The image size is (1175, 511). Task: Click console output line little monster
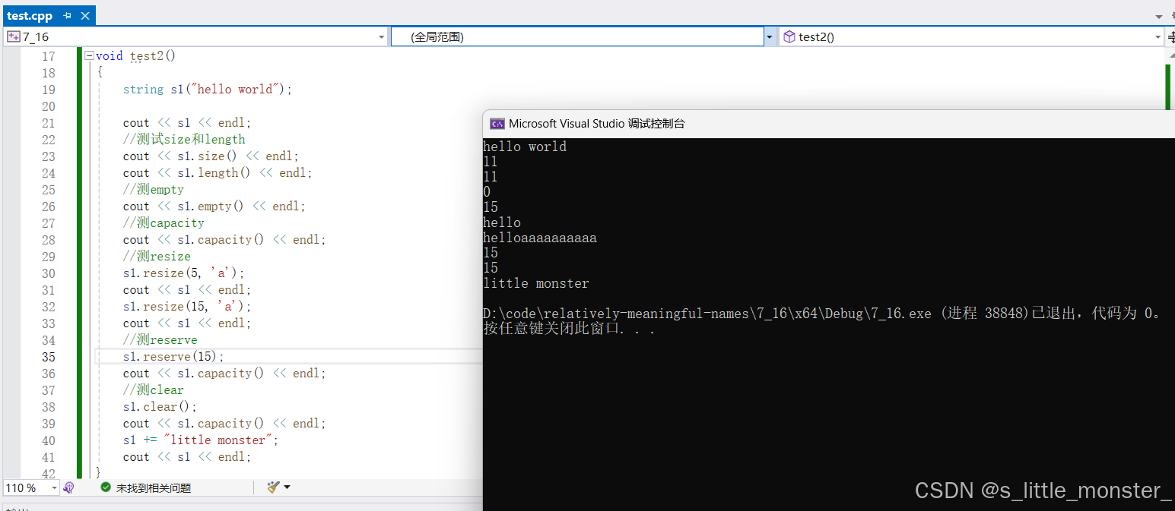click(536, 283)
